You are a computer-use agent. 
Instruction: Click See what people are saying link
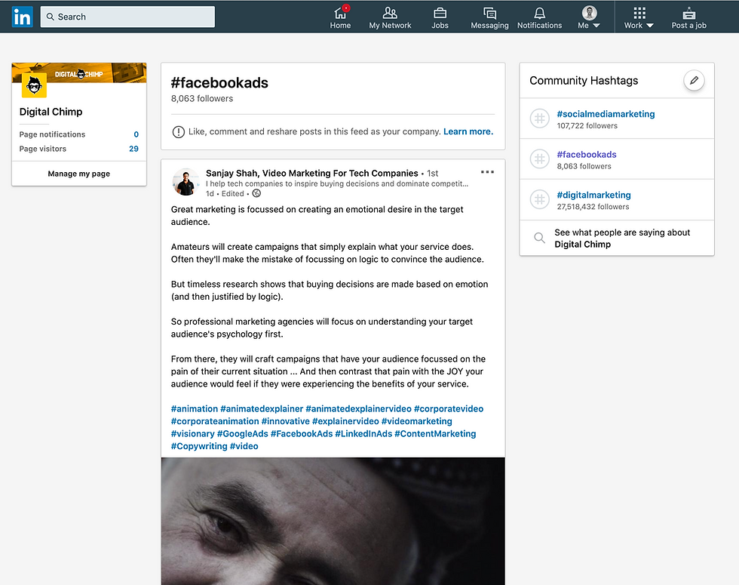pyautogui.click(x=622, y=239)
